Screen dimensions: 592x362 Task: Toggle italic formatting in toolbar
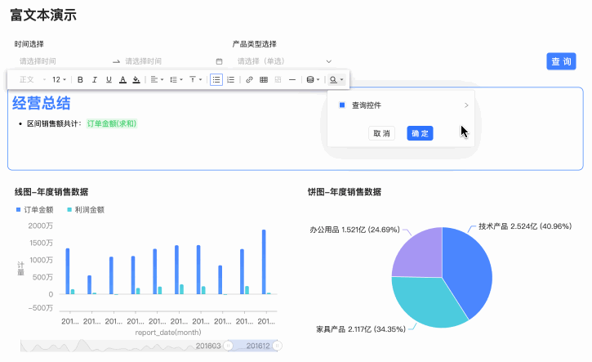[95, 80]
